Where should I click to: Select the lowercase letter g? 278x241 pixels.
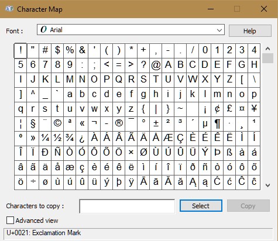click(143, 95)
